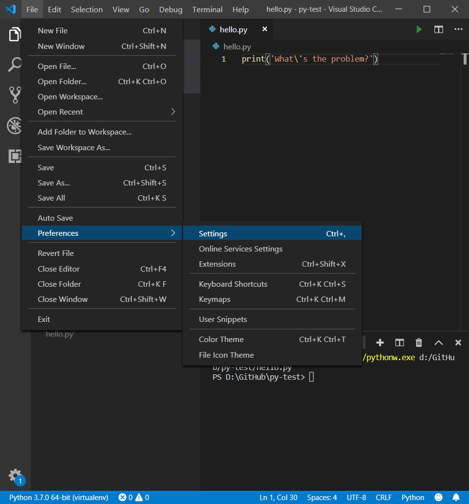Open Keymaps entry
Viewport: 469px width, 504px height.
[x=272, y=299]
